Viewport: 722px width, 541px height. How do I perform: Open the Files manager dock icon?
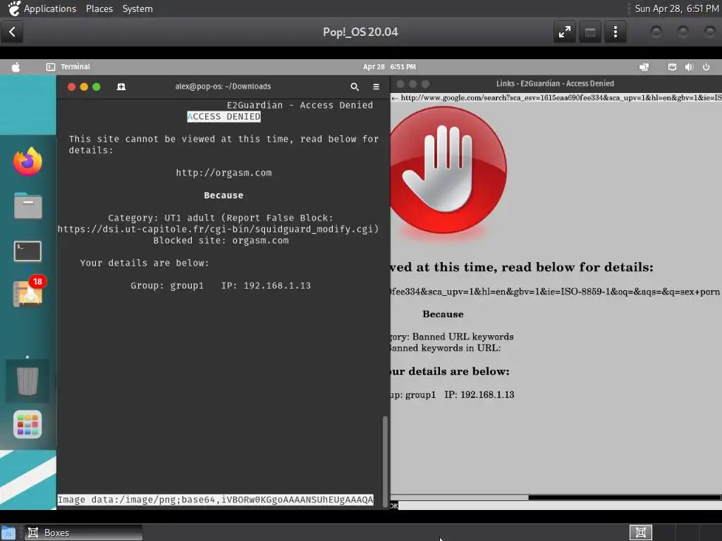(27, 206)
